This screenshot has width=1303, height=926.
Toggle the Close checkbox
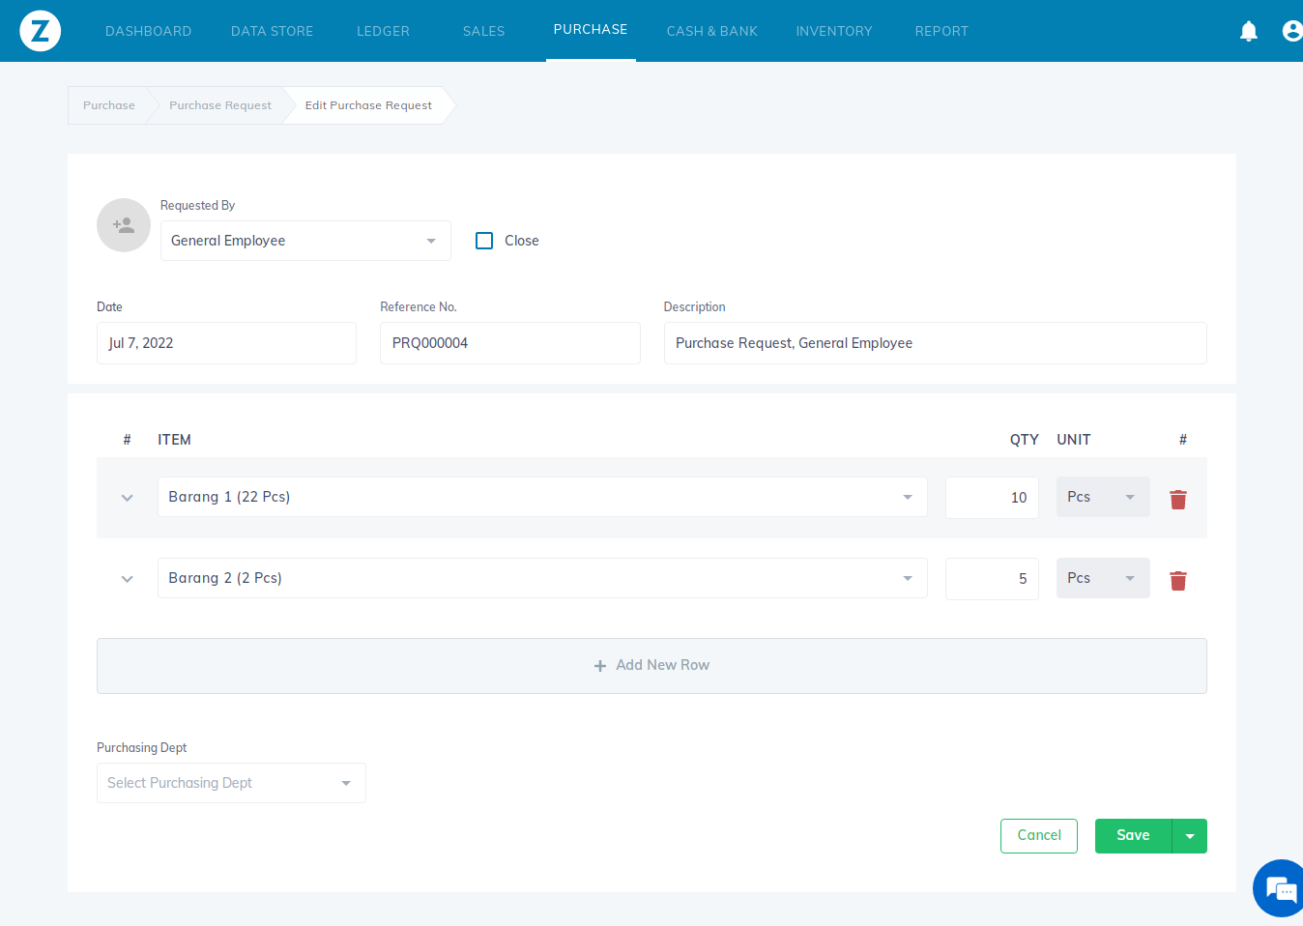484,241
